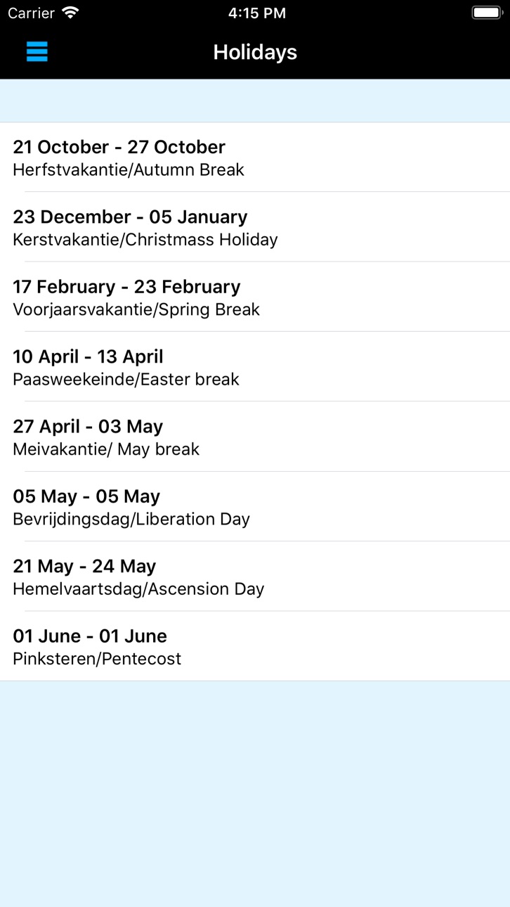The width and height of the screenshot is (510, 907).
Task: Tap the 05 May - 05 May date
Action: (86, 496)
